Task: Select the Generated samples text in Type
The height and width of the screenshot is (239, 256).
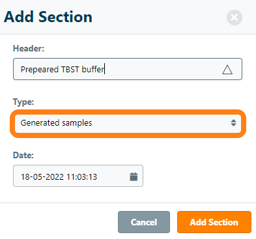Action: click(x=56, y=123)
